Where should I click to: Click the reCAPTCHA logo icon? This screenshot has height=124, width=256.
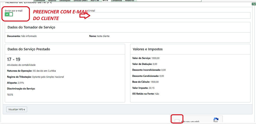[x=216, y=120]
